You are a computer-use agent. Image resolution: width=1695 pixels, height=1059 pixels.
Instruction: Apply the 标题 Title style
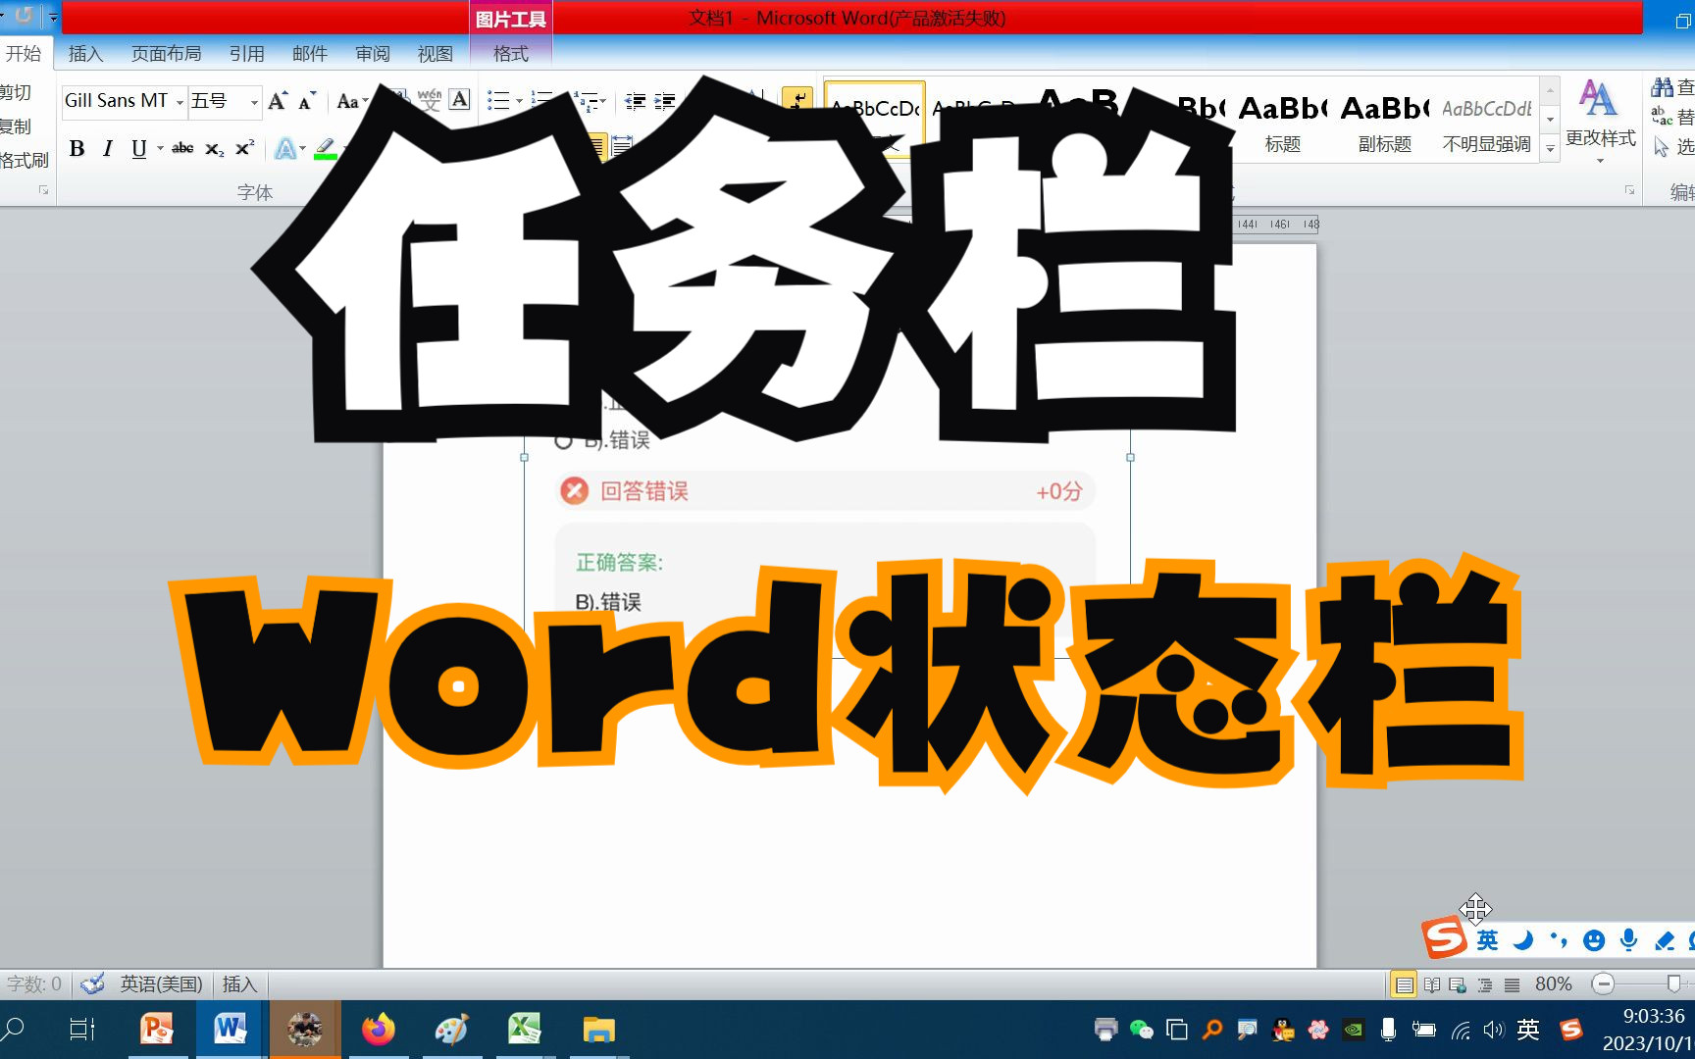[1282, 123]
